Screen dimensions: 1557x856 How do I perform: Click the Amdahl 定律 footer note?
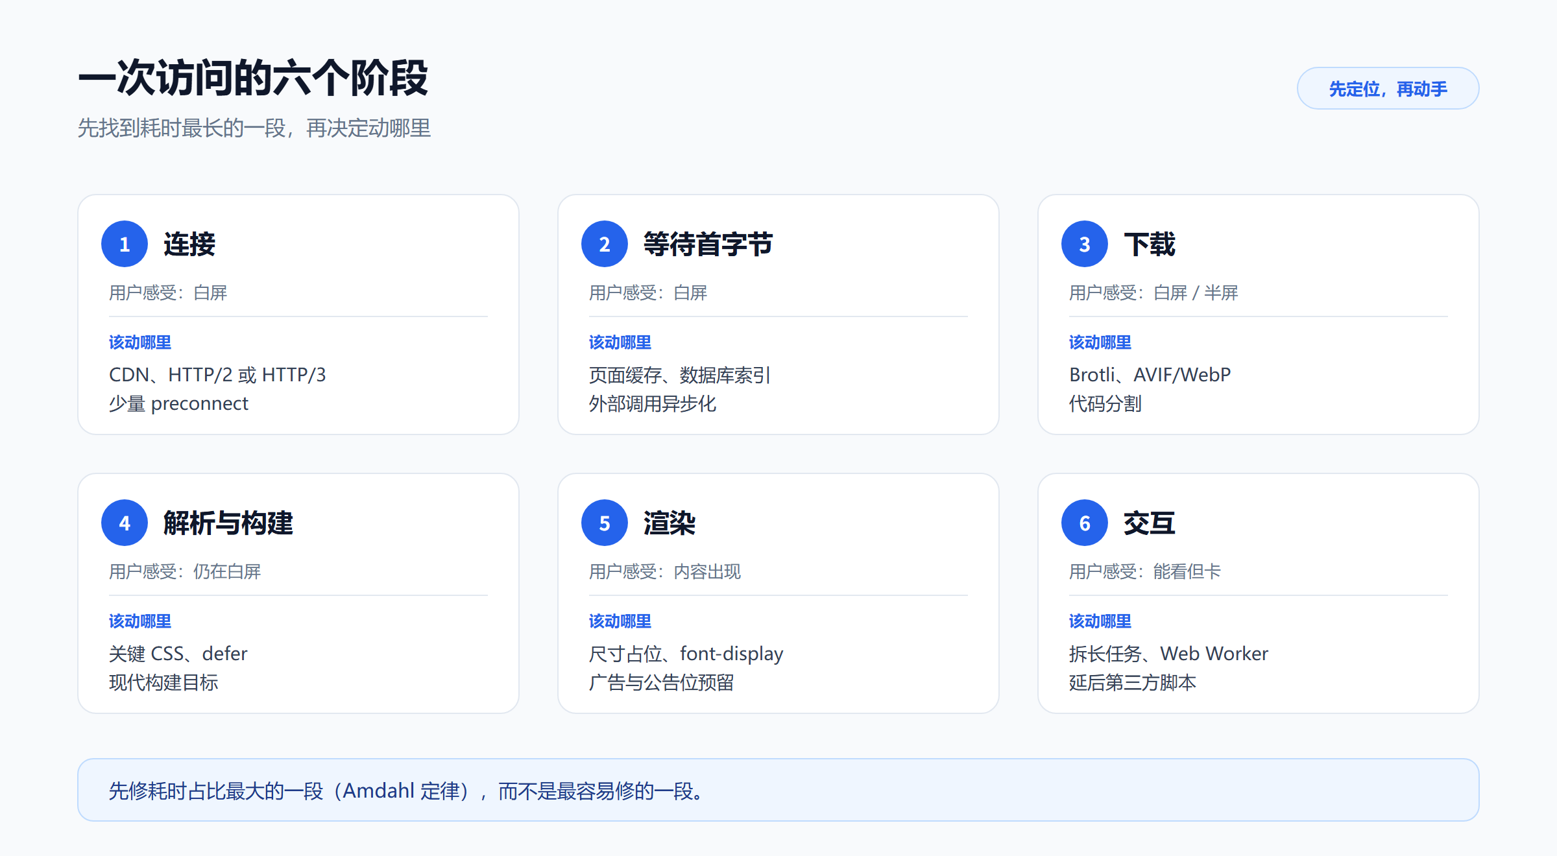(x=778, y=791)
